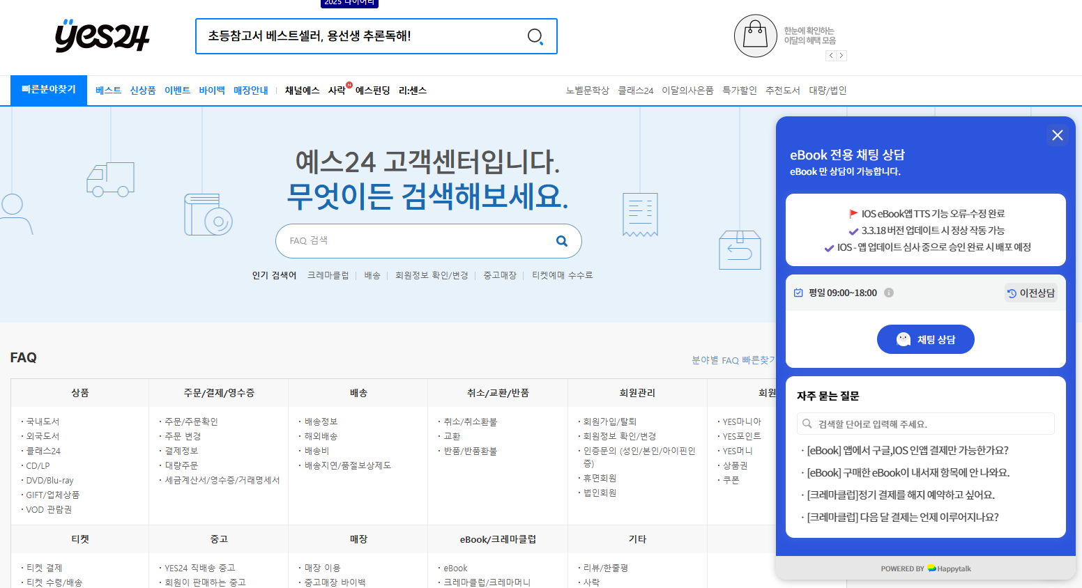Image resolution: width=1082 pixels, height=588 pixels.
Task: Select popular keyword 크레마클럽
Action: pyautogui.click(x=328, y=275)
